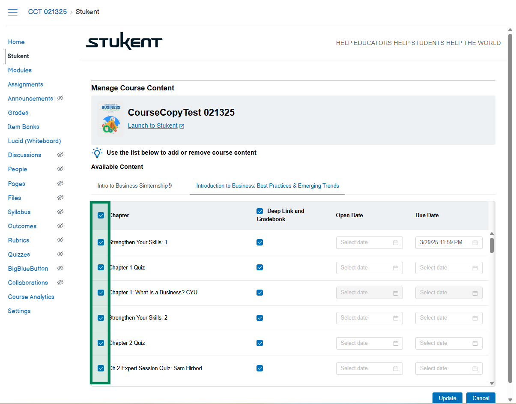Click the Update button
The width and height of the screenshot is (516, 404).
447,398
